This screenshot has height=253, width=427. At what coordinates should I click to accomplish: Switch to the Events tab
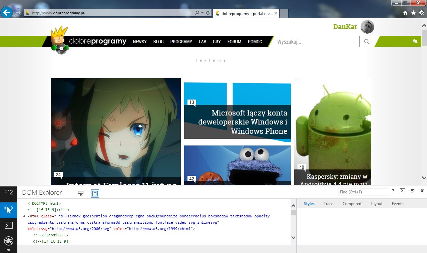tap(397, 204)
